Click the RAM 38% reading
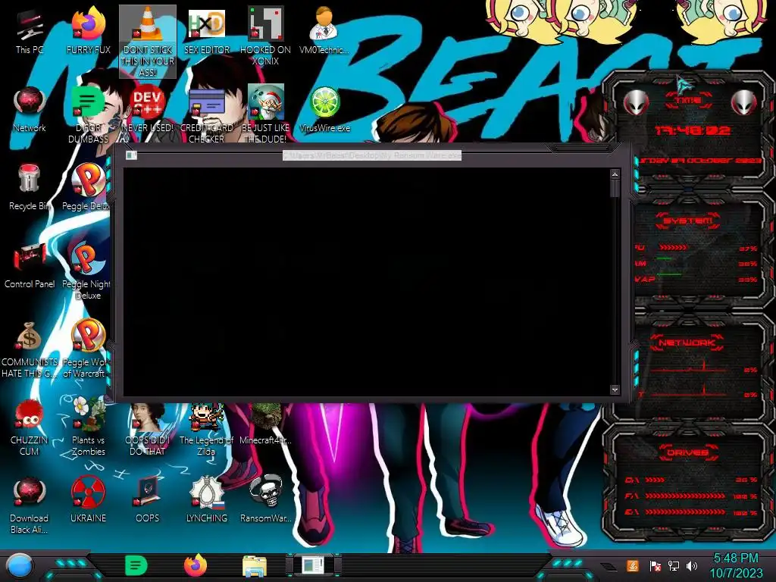Image resolution: width=776 pixels, height=582 pixels. [747, 264]
